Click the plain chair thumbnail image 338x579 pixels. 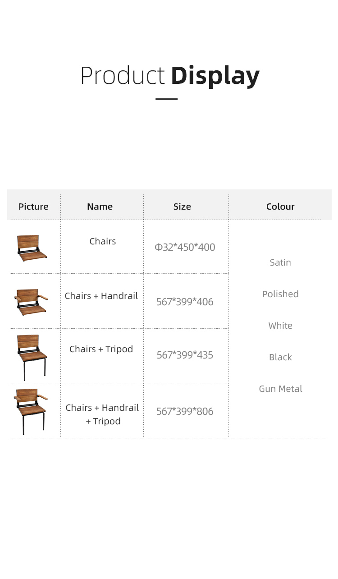(x=32, y=248)
